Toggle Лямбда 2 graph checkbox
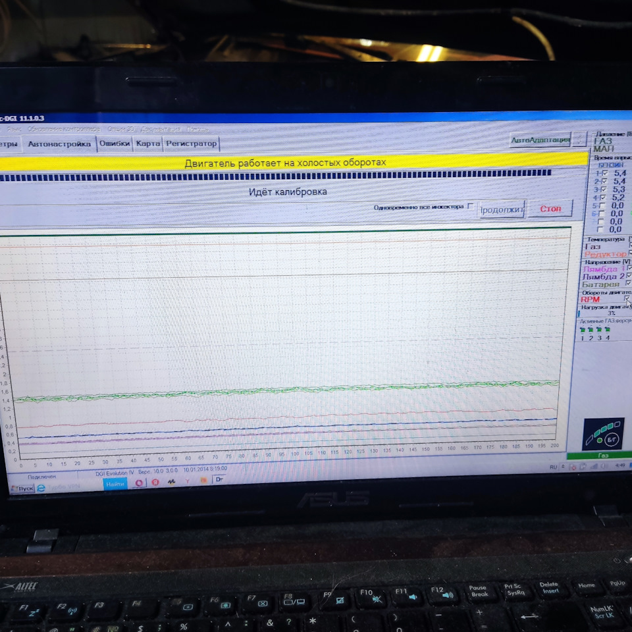This screenshot has width=632, height=632. (x=629, y=275)
